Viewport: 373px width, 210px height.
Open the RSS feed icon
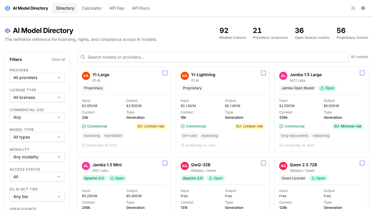tap(353, 8)
